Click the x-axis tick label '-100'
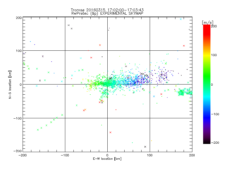Image resolution: width=226 pixels, height=169 pixels. [65, 155]
